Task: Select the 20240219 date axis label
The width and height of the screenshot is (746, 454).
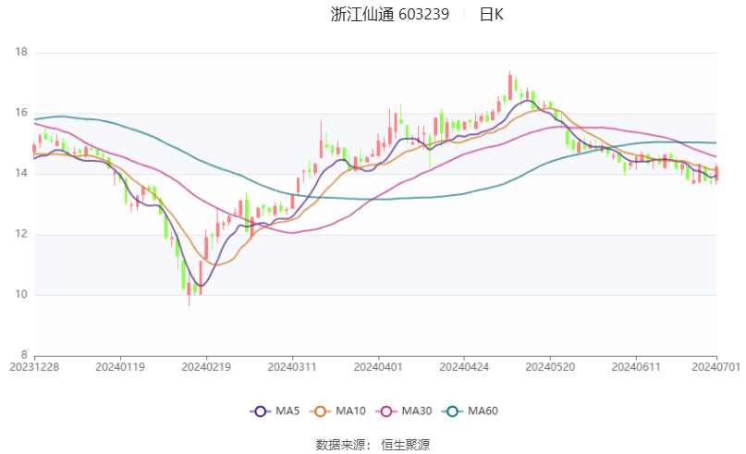Action: click(206, 367)
